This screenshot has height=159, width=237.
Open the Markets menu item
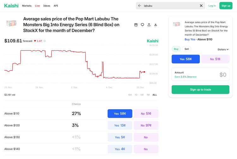pos(27,6)
